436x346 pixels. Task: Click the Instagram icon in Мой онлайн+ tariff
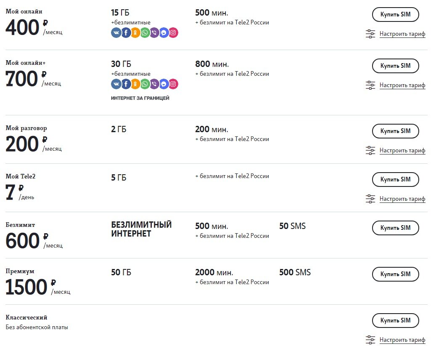pos(173,84)
